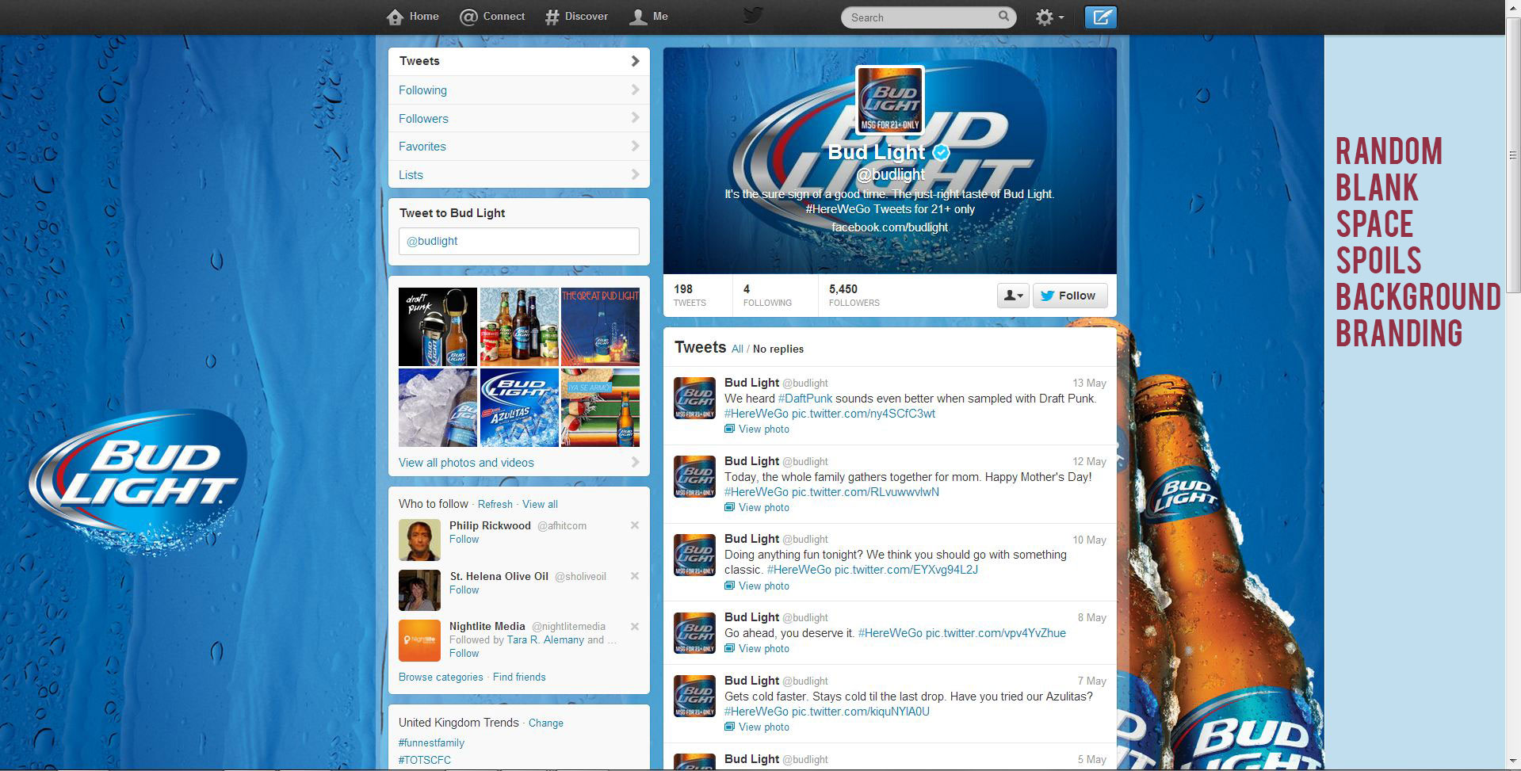
Task: Click View all photos and videos
Action: point(466,463)
